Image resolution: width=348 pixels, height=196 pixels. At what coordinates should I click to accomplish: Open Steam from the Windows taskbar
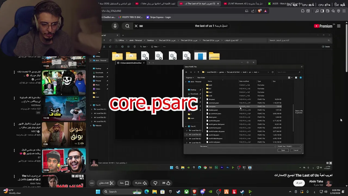178,192
